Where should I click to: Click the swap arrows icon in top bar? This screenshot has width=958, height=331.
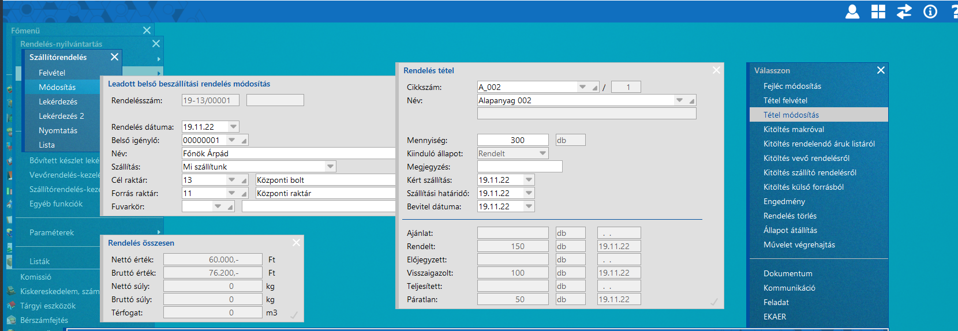(x=904, y=12)
